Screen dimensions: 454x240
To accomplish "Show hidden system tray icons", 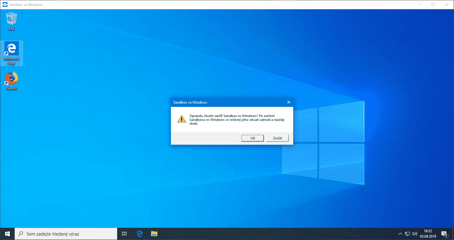I will [x=400, y=234].
